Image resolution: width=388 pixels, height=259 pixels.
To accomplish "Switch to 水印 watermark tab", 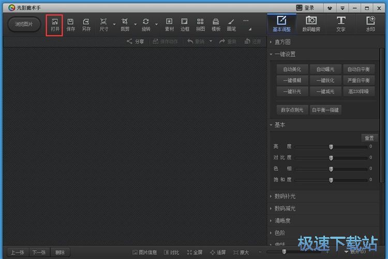I will [x=370, y=24].
